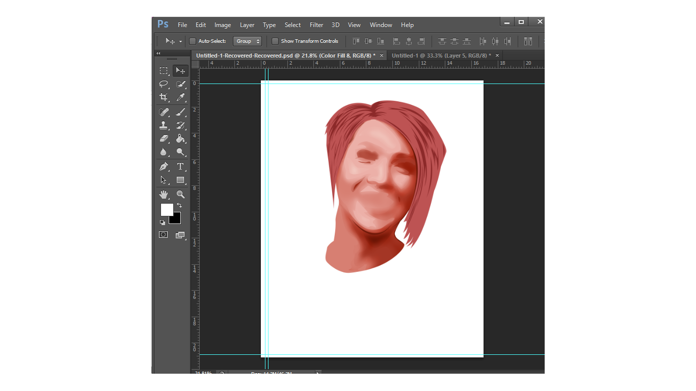Select the Clone Stamp tool

click(x=164, y=125)
